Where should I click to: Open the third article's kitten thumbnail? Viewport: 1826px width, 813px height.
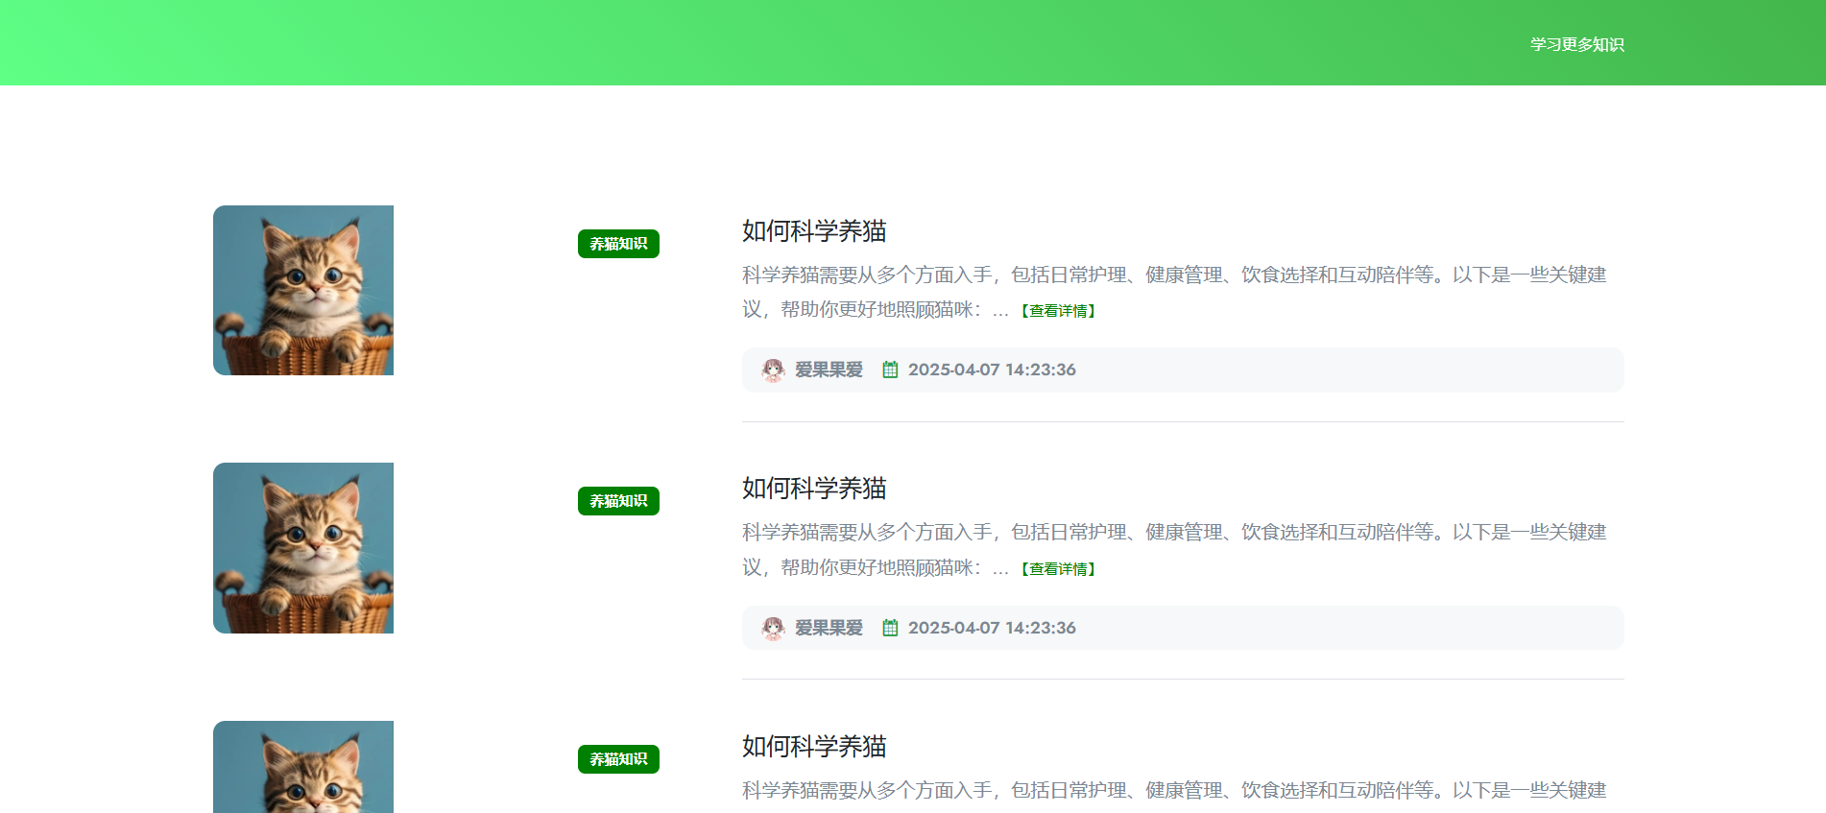[303, 767]
